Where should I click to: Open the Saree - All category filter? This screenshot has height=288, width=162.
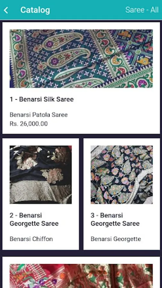coord(142,10)
